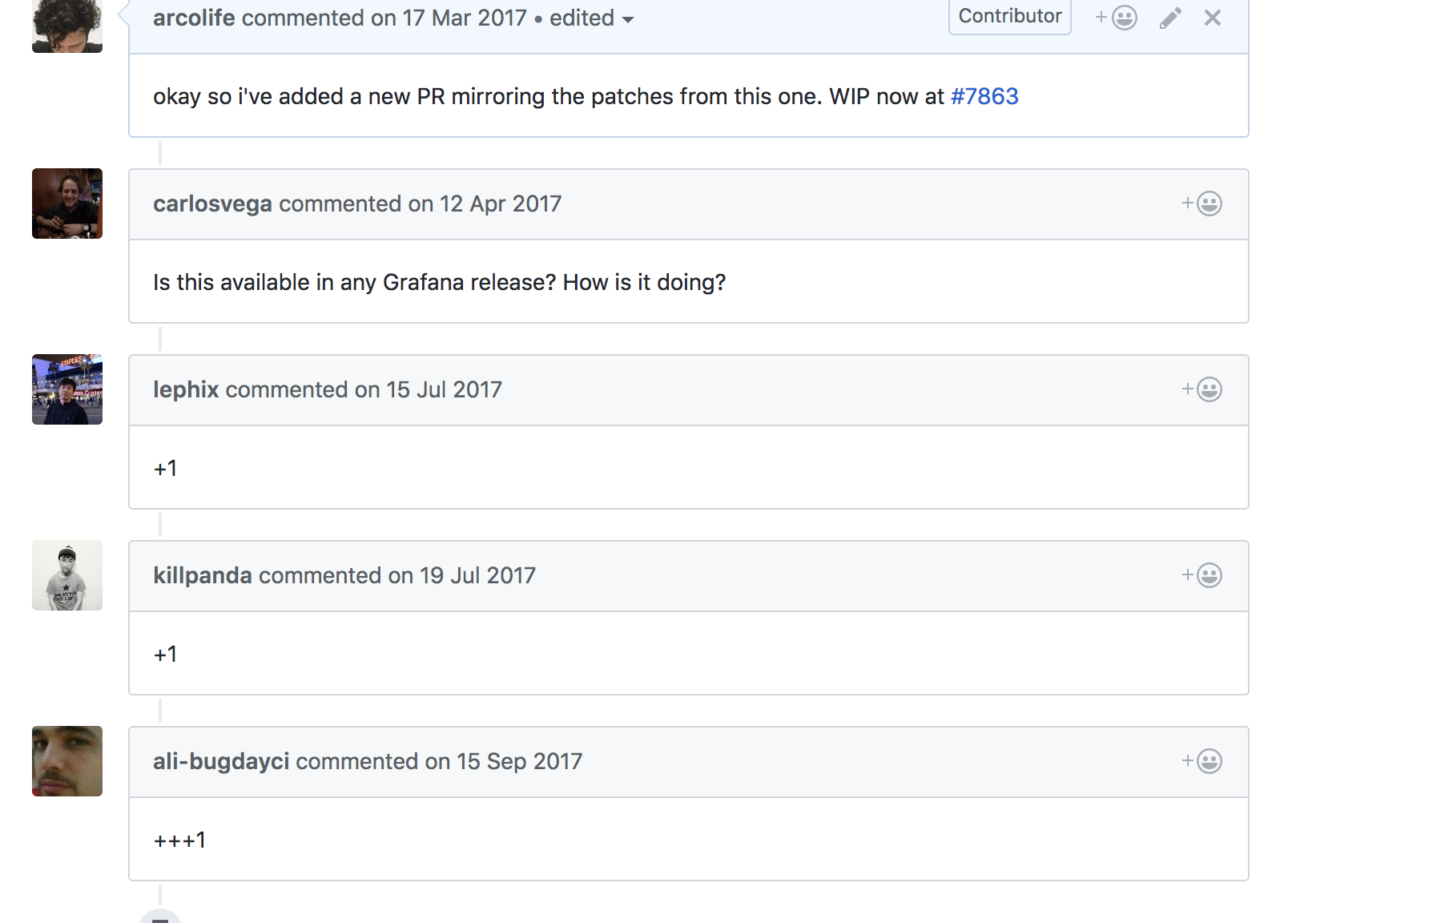Click the "+++1" comment text

click(x=179, y=840)
